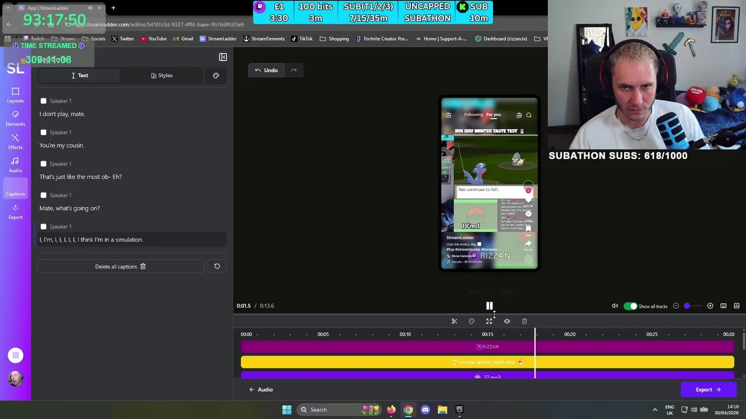Open Discord from the taskbar
This screenshot has width=746, height=419.
pyautogui.click(x=425, y=410)
